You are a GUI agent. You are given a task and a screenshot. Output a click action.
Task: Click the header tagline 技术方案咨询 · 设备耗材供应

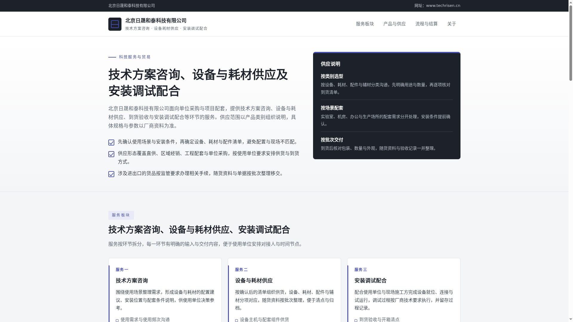click(166, 29)
